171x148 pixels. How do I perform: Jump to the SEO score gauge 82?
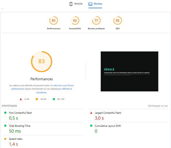[118, 21]
